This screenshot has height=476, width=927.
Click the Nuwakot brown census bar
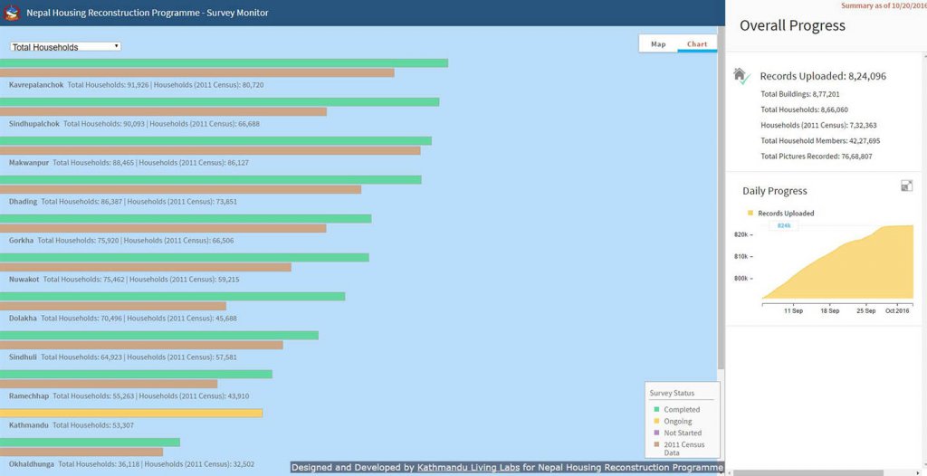point(146,267)
